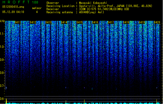The image size is (163, 104).
Task: Click the 0414 time marker
Action: click(x=64, y=22)
